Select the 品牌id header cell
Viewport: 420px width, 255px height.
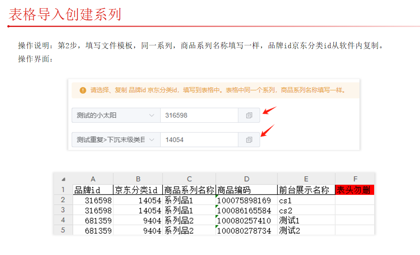click(93, 190)
